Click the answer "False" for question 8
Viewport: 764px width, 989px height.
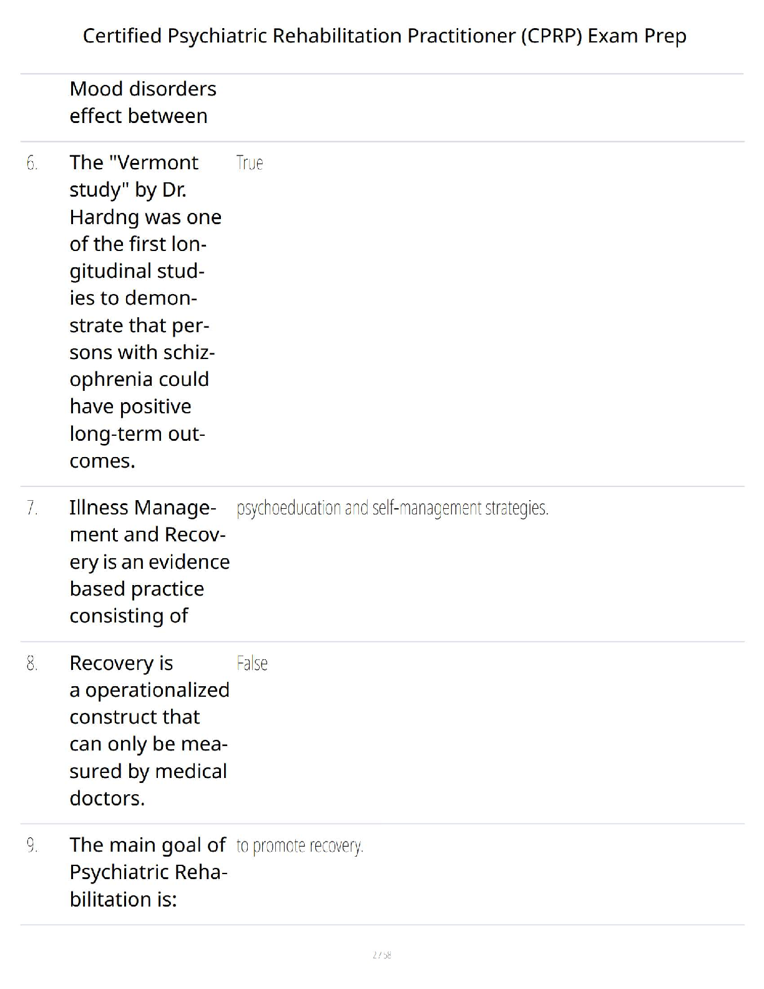coord(252,664)
